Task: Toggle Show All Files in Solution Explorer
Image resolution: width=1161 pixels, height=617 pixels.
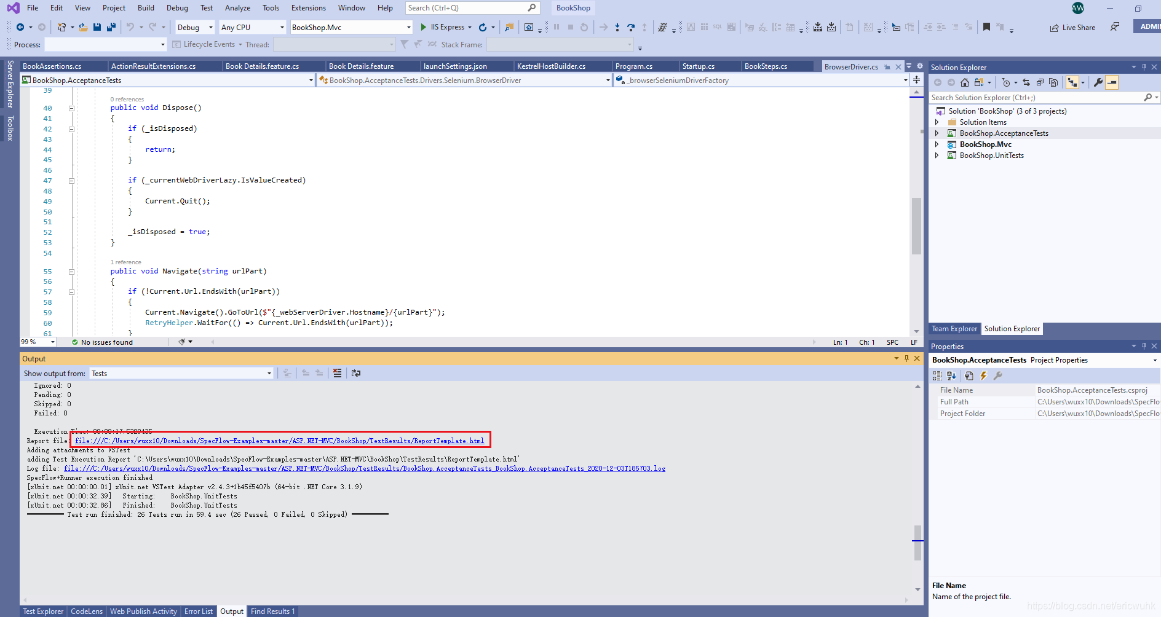Action: (x=1053, y=82)
